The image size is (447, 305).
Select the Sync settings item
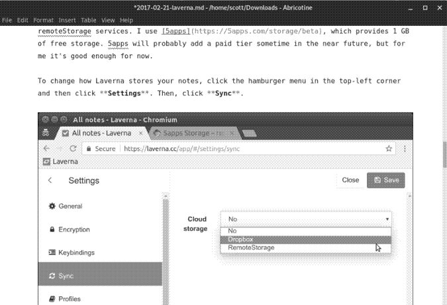[100, 274]
